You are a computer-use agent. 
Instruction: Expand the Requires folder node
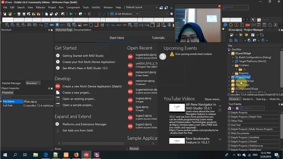click(x=233, y=73)
